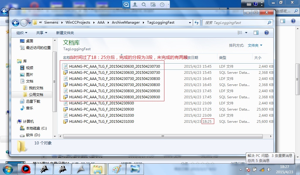Click the power plug tray icon
Screen dimensions: 300x175
[x=255, y=169]
